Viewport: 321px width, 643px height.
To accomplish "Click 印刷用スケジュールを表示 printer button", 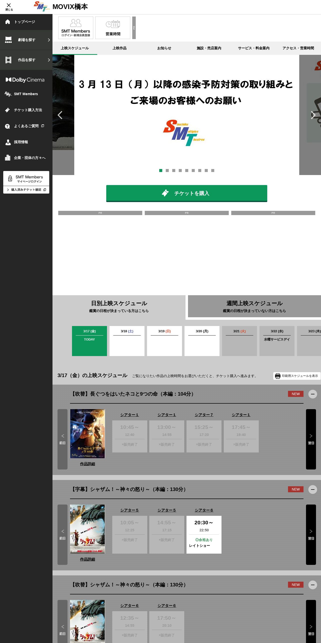I will (297, 376).
